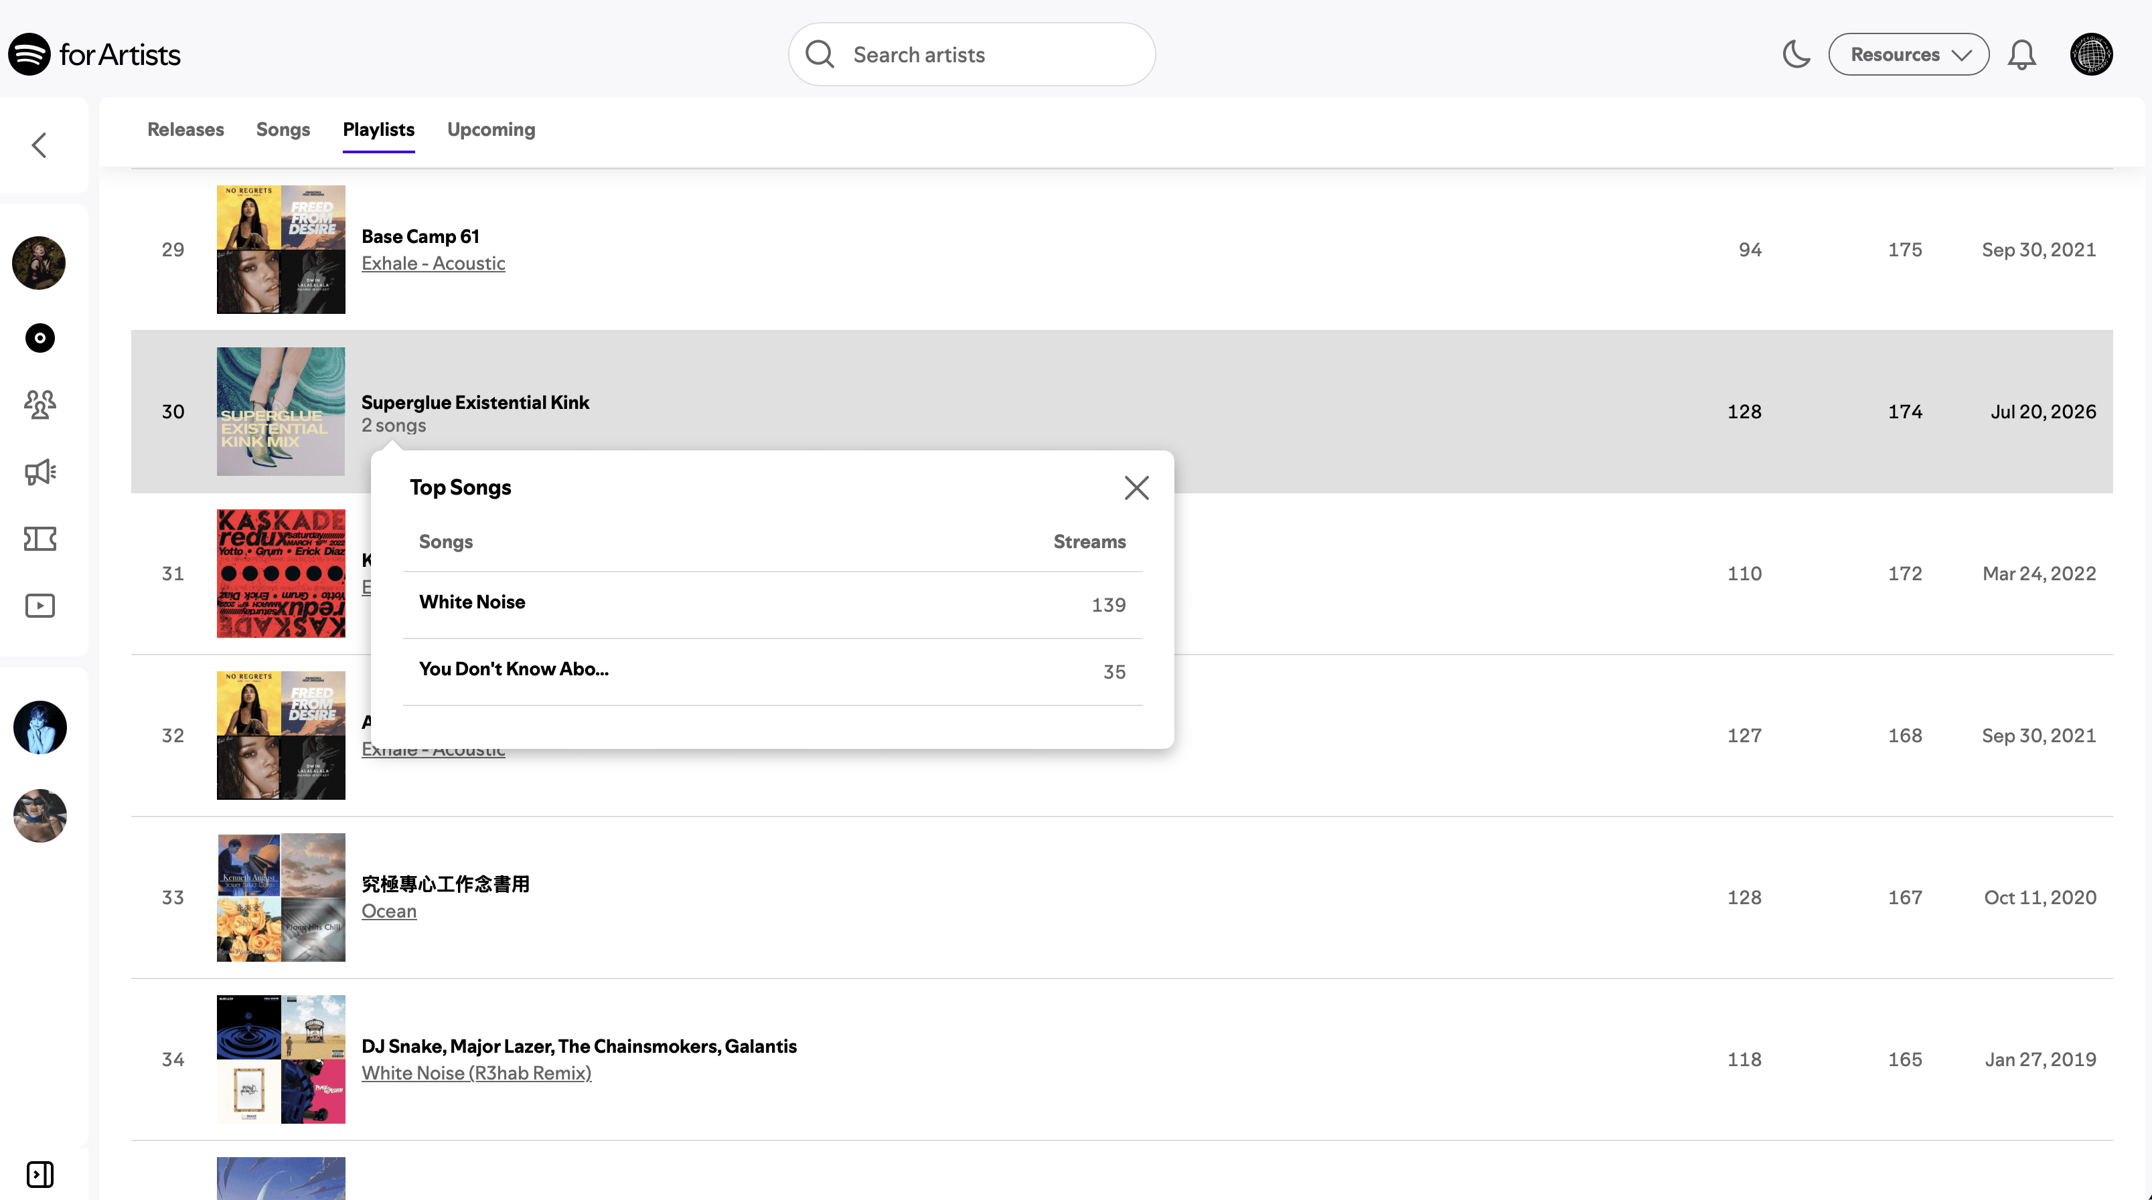The image size is (2152, 1200).
Task: Close the Top Songs popup
Action: click(x=1136, y=488)
